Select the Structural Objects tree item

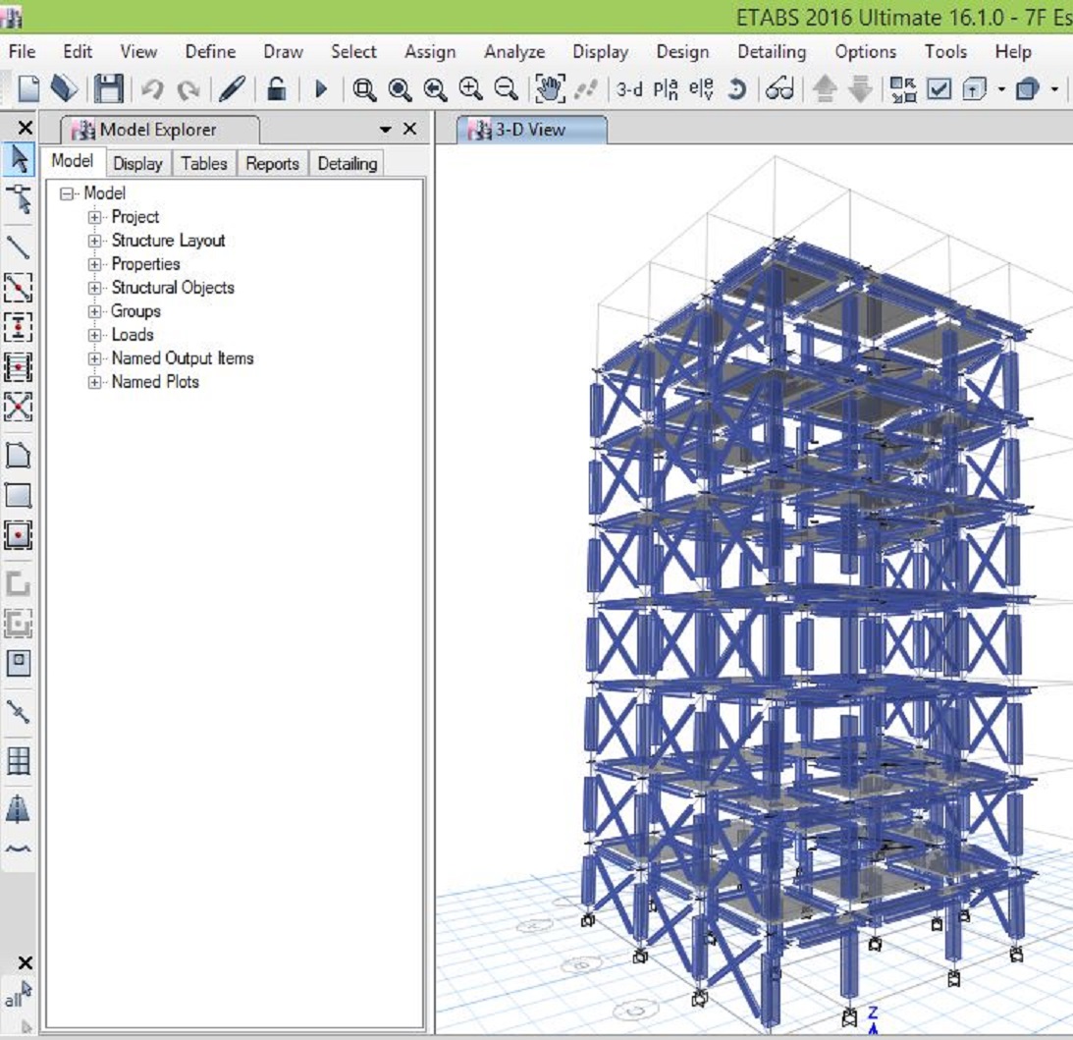pos(173,288)
